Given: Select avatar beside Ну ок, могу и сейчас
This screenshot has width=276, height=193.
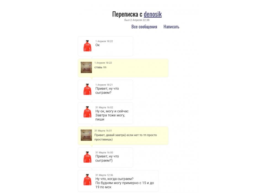Looking at the screenshot, I should point(87,112).
